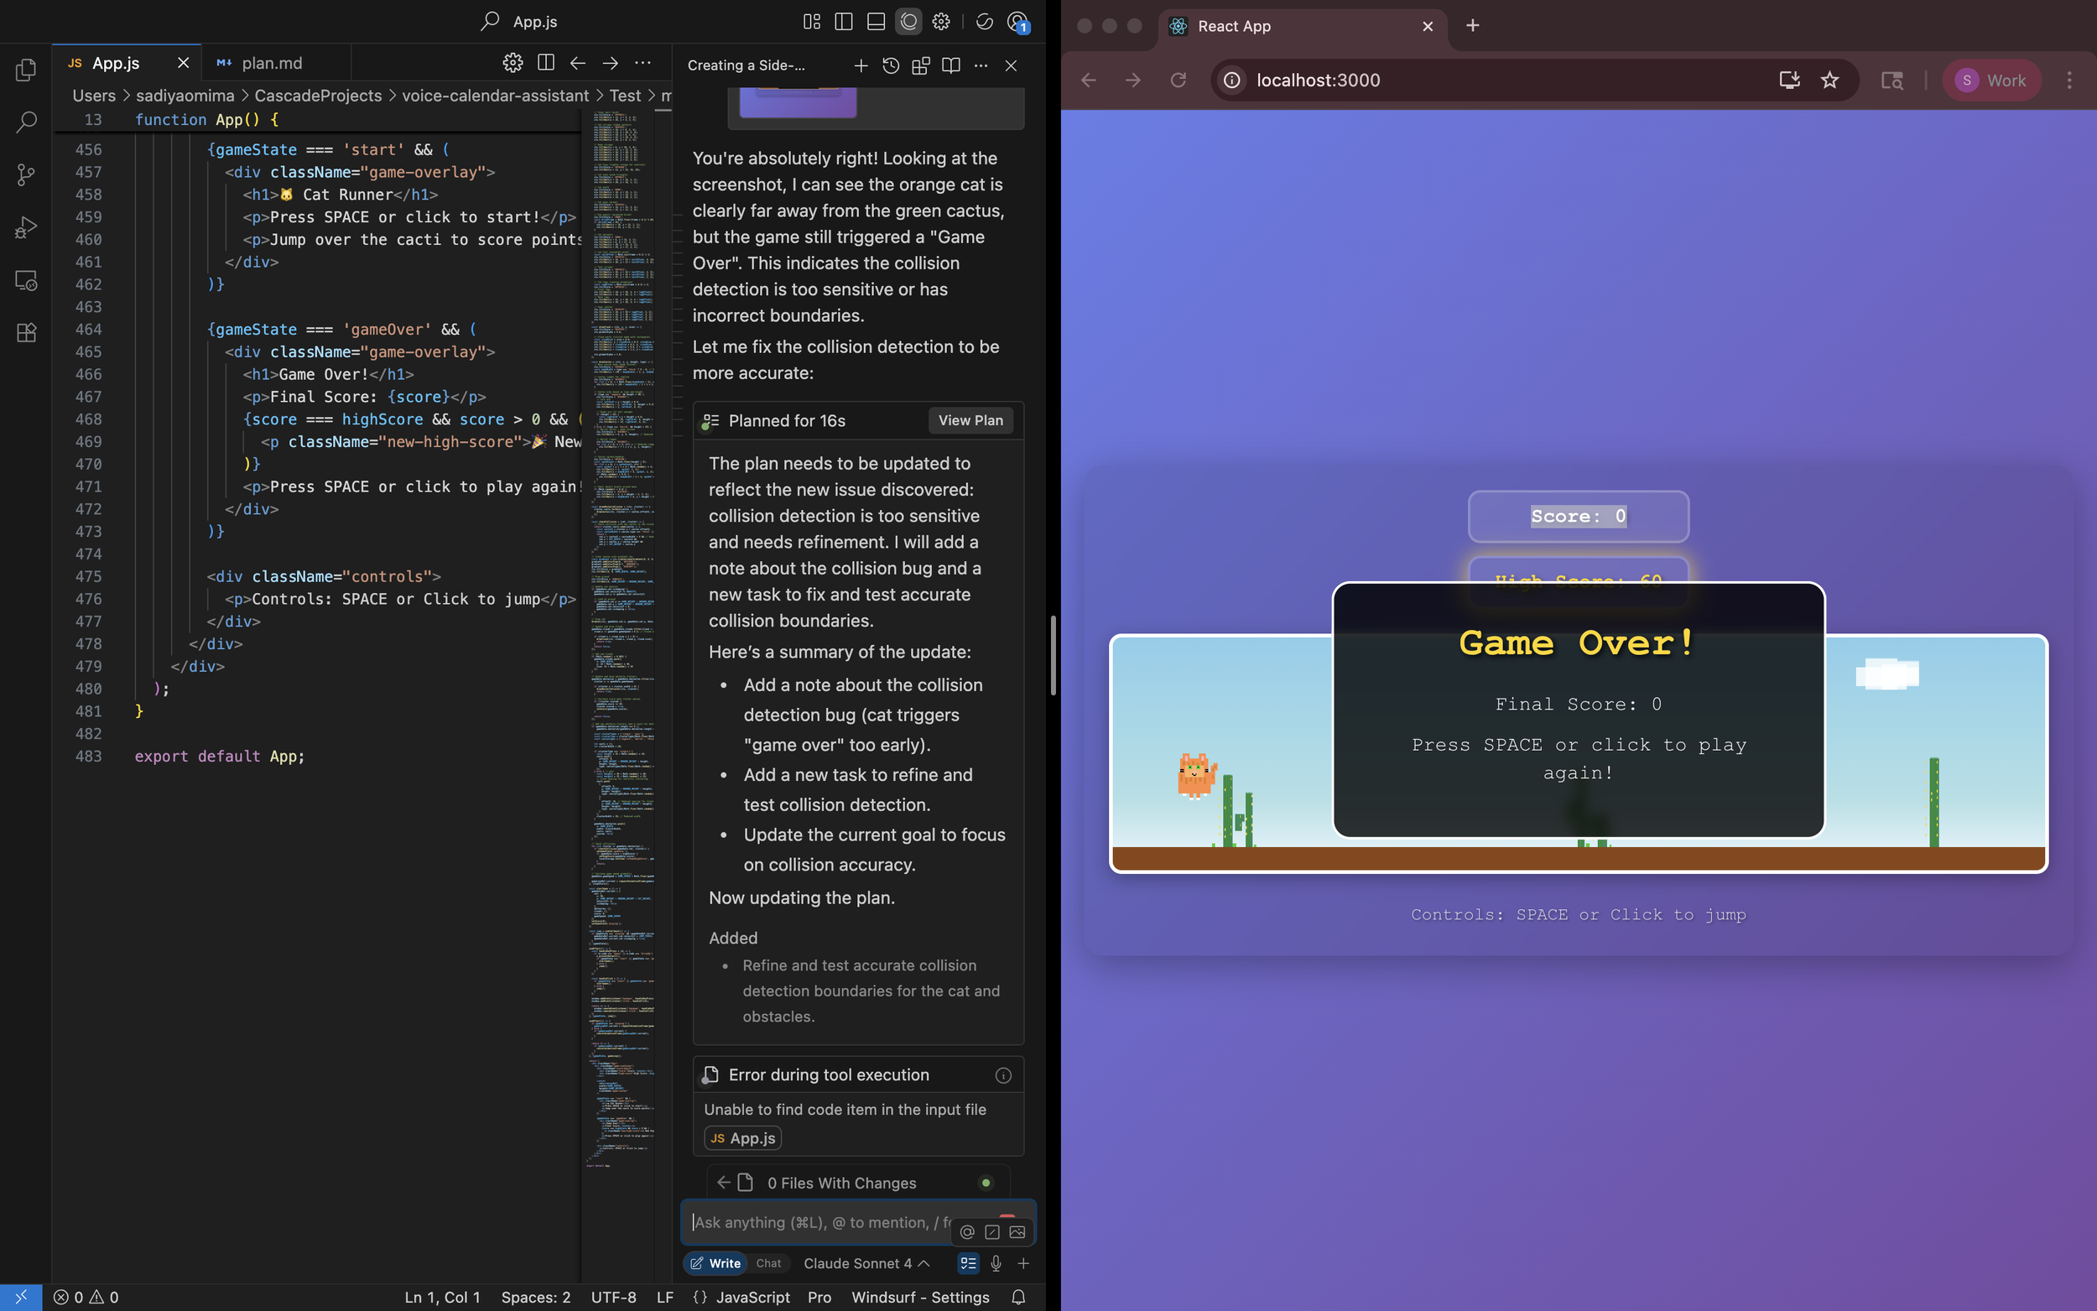Image resolution: width=2097 pixels, height=1311 pixels.
Task: Open Cascade conversation history icon
Action: coord(890,66)
